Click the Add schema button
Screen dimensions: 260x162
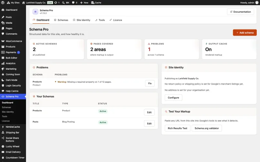click(x=245, y=33)
